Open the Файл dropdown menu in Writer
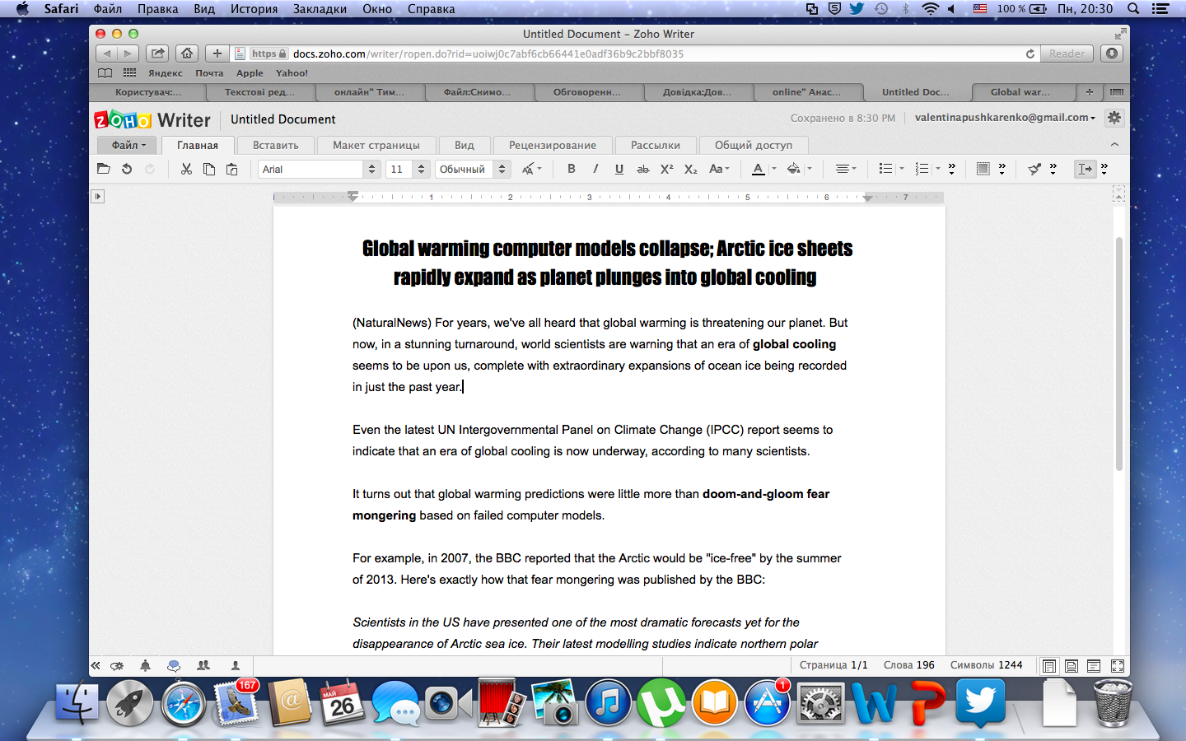The height and width of the screenshot is (741, 1186). point(128,145)
